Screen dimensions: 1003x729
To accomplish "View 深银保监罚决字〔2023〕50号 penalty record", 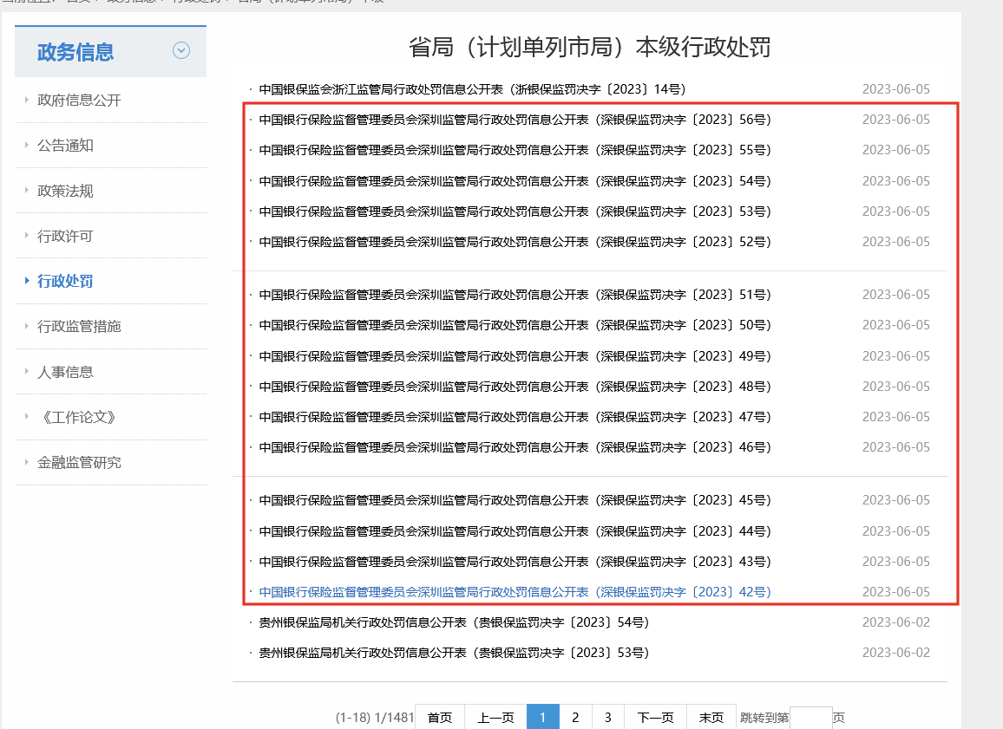I will click(515, 325).
